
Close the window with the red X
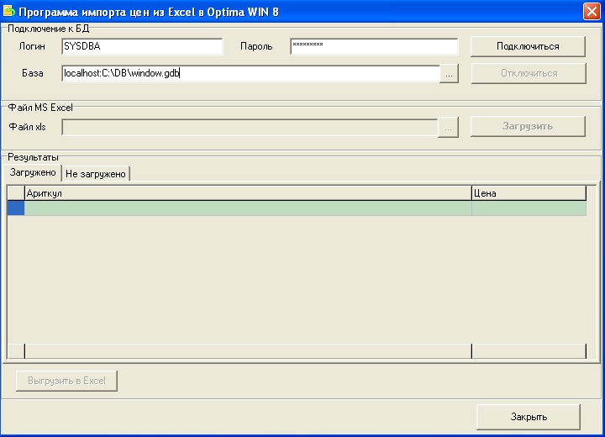[591, 12]
